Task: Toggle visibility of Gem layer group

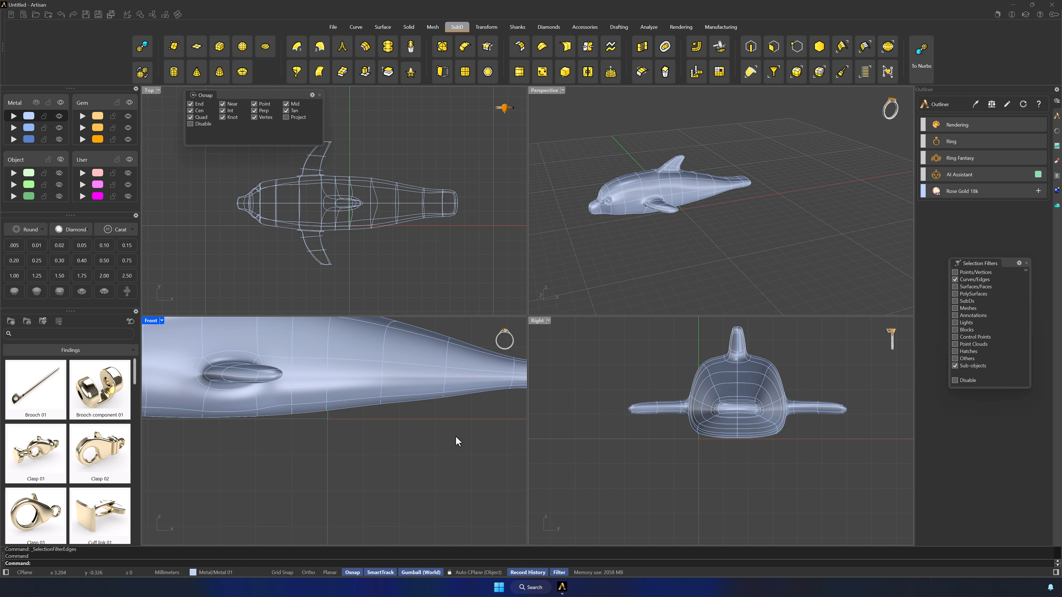Action: [129, 103]
